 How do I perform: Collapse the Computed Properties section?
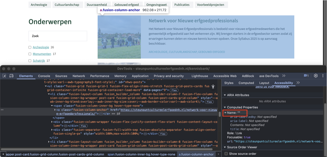[x=225, y=107]
